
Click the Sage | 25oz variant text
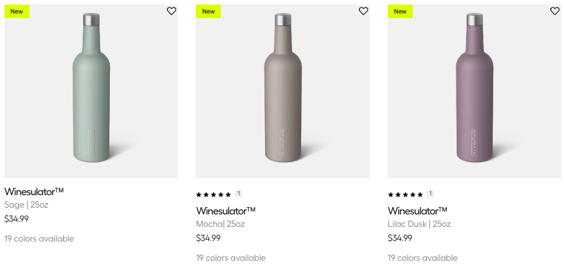26,205
